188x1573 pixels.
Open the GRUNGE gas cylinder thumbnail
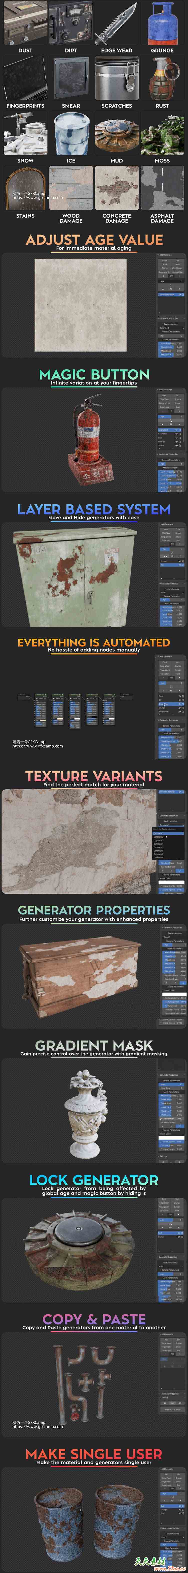(x=162, y=23)
